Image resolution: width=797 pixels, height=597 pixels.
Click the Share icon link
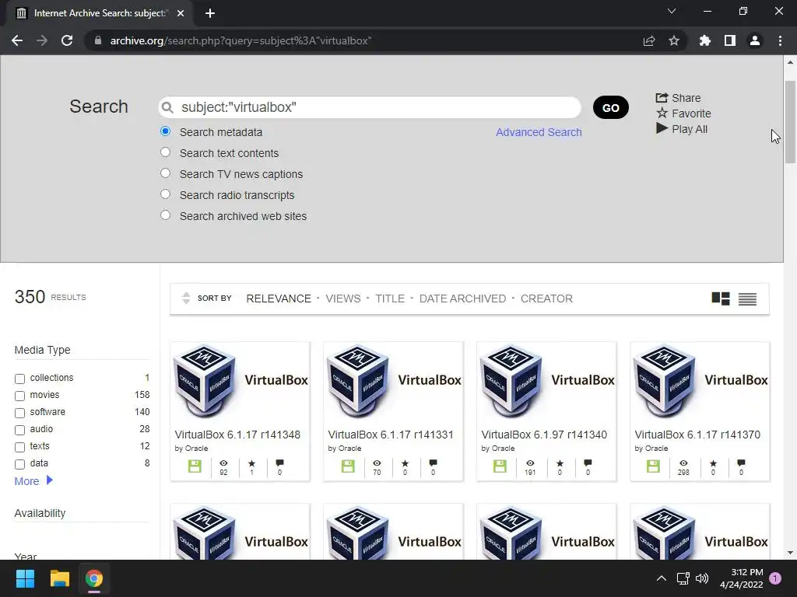tap(678, 98)
